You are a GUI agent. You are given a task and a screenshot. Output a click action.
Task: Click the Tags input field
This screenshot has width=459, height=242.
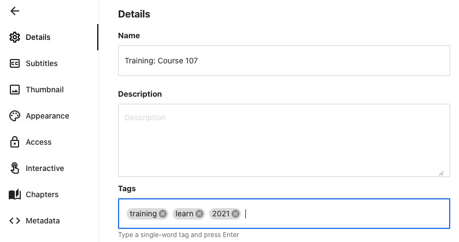coord(344,214)
